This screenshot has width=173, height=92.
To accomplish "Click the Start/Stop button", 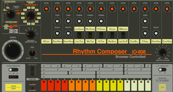I will pos(13,87).
